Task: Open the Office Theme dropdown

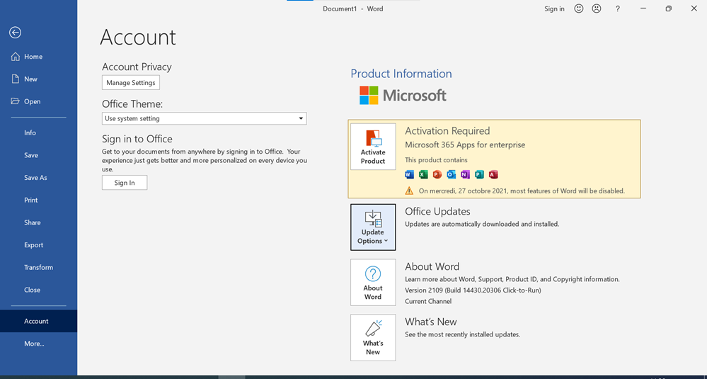Action: [204, 119]
